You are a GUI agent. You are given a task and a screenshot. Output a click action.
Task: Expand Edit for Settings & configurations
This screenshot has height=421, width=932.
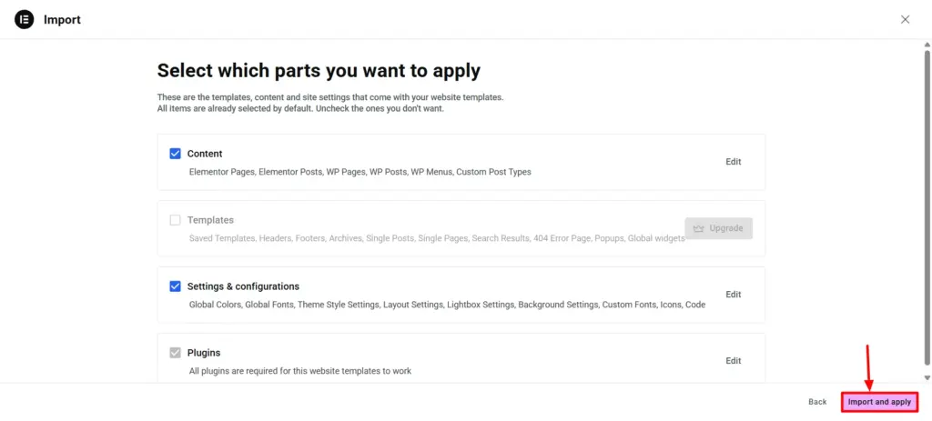[x=733, y=295]
